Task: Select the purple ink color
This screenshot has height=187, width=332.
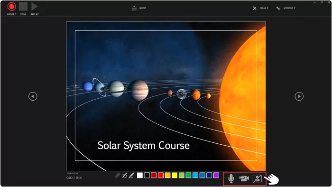Action: (x=216, y=175)
